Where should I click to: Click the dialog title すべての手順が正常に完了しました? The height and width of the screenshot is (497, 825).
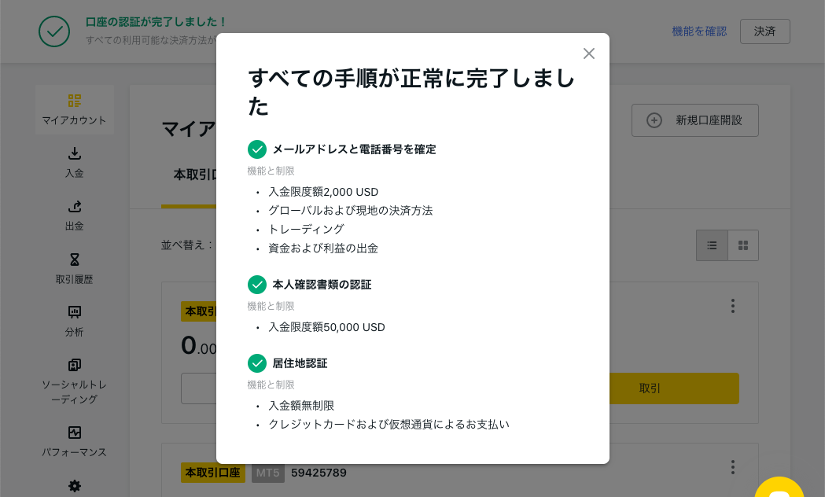coord(411,92)
